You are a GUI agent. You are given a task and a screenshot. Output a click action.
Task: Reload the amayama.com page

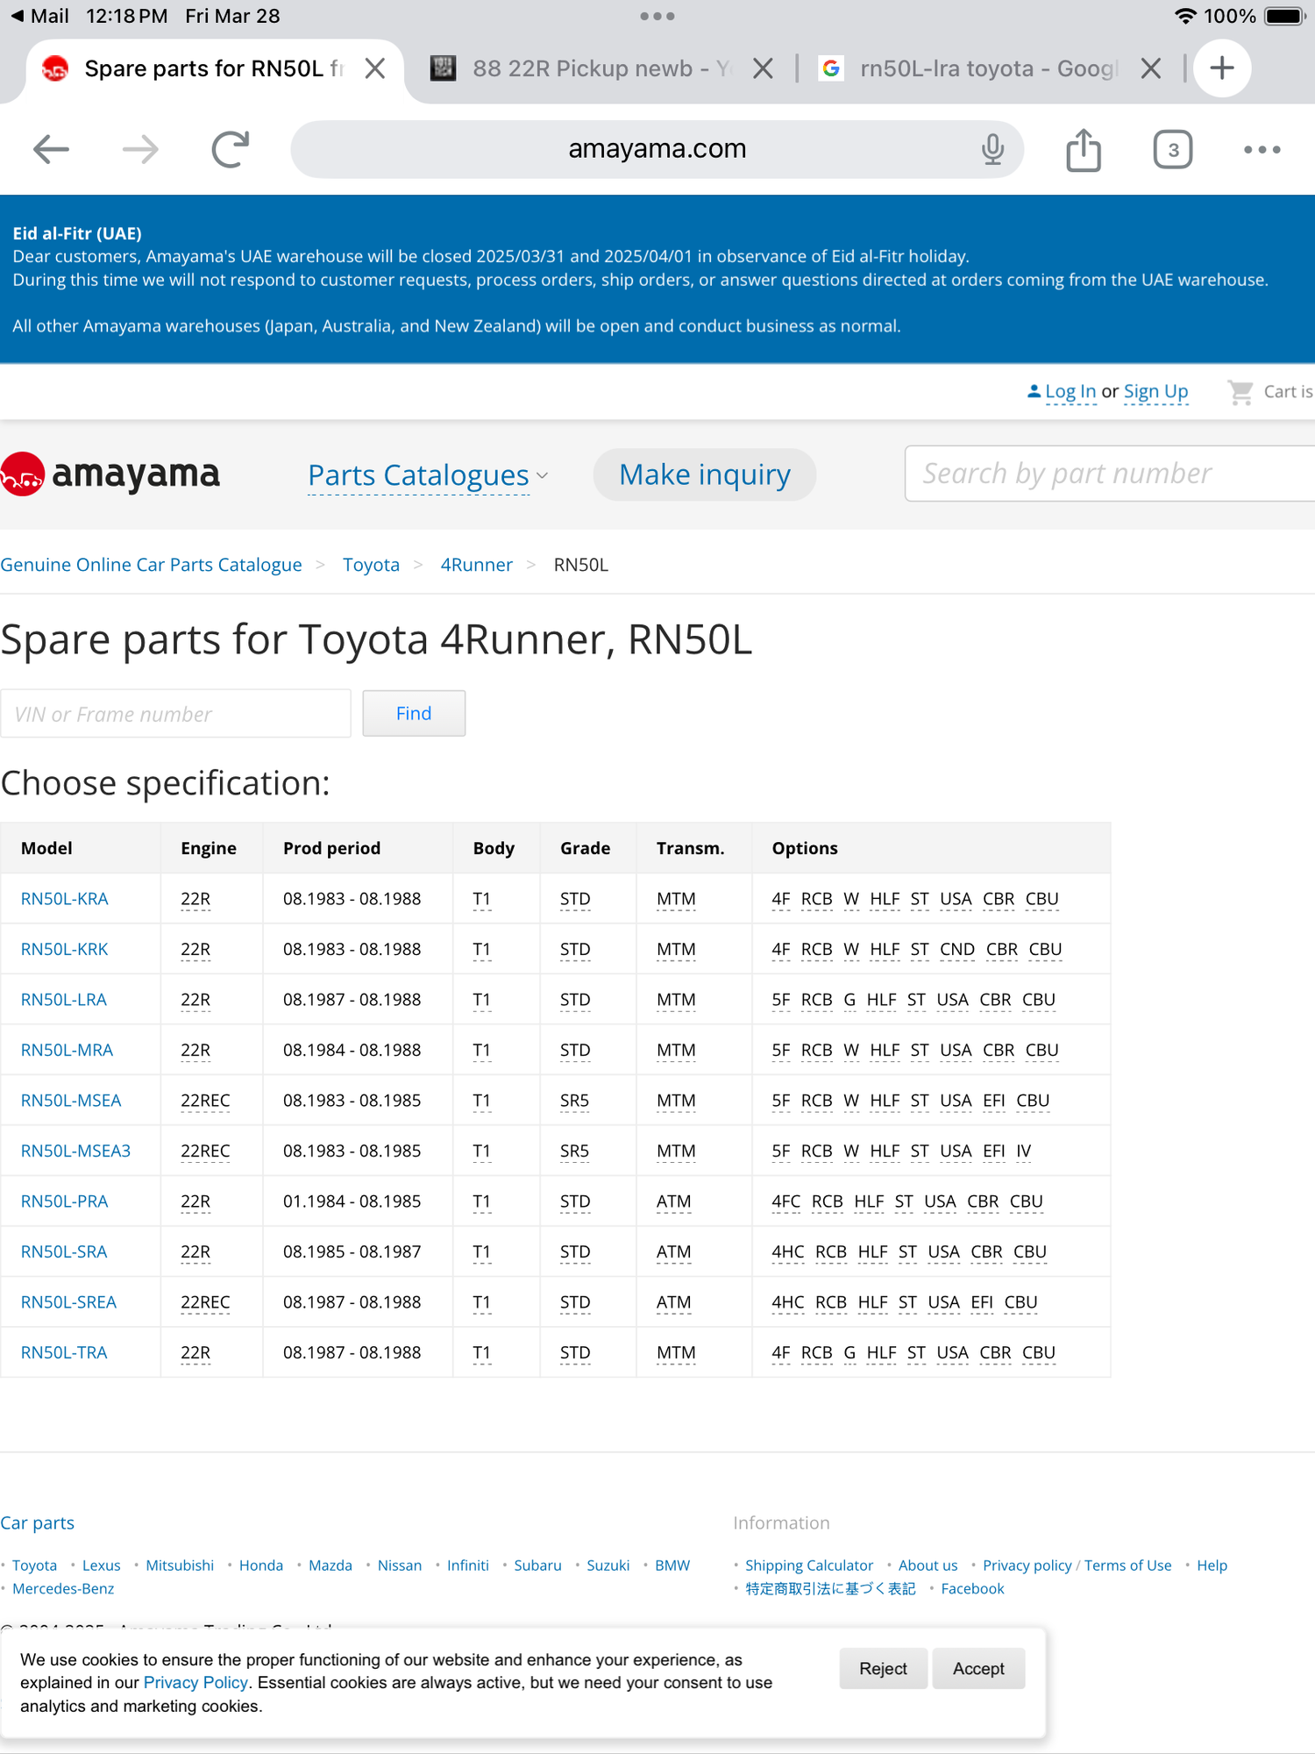click(231, 149)
